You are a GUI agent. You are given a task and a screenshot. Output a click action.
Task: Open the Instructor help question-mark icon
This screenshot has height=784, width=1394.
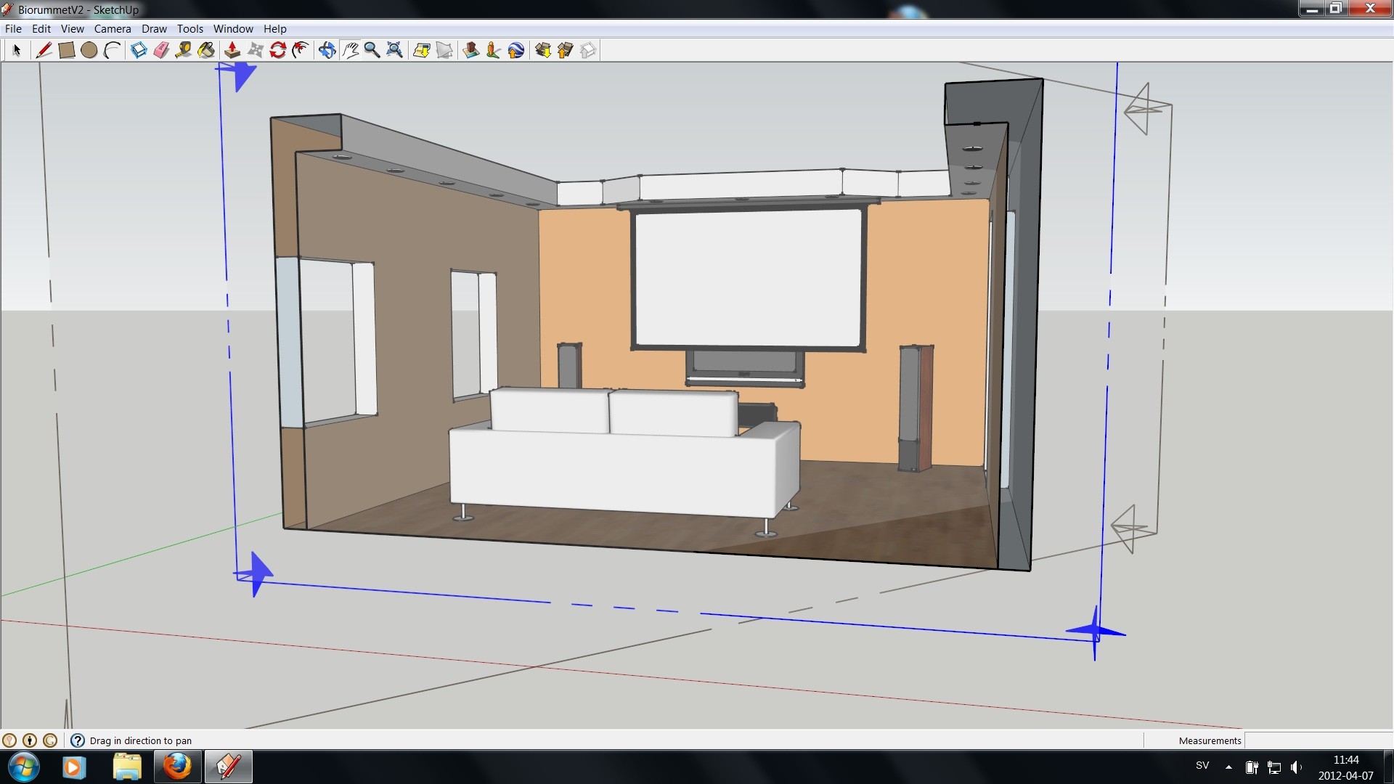pos(78,740)
